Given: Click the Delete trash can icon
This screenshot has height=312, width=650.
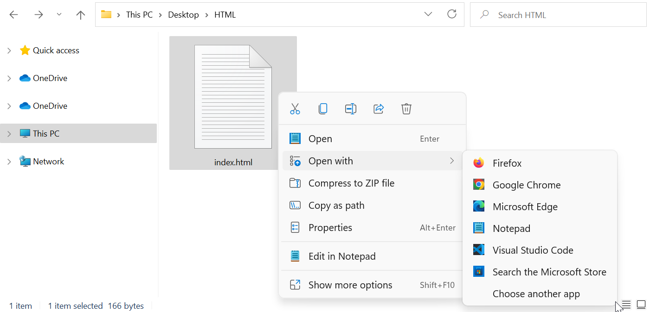Looking at the screenshot, I should (x=406, y=109).
